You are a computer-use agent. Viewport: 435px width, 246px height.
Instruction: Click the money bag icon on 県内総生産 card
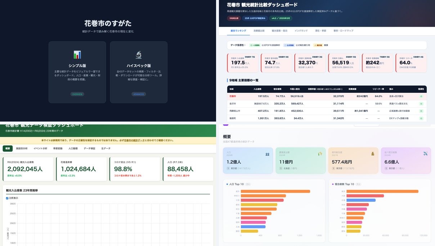[373, 154]
